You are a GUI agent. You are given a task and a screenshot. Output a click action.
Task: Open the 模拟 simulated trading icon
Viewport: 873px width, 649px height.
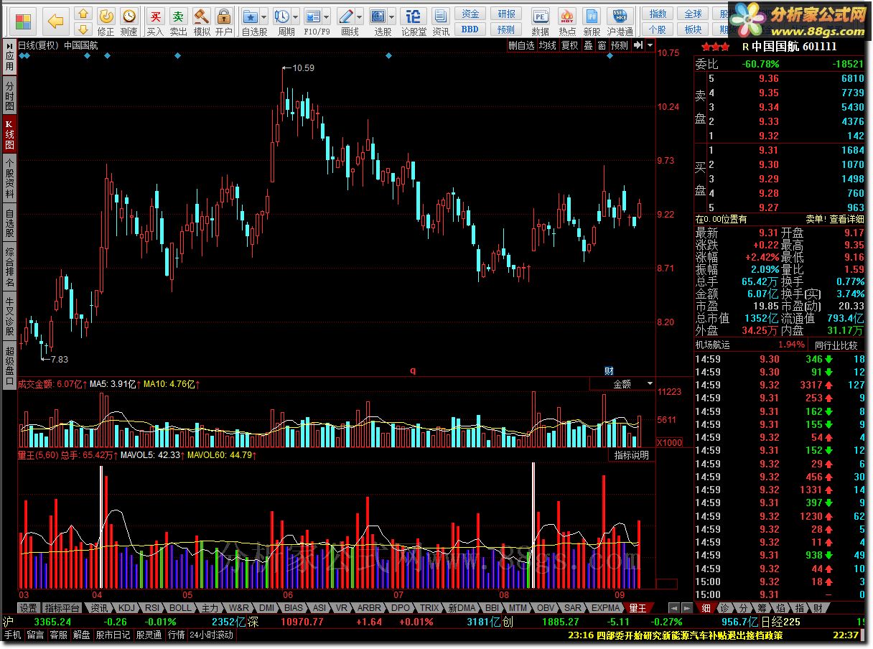tap(202, 22)
